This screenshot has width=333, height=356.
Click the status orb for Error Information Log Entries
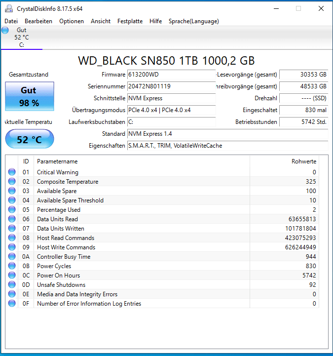pyautogui.click(x=12, y=303)
